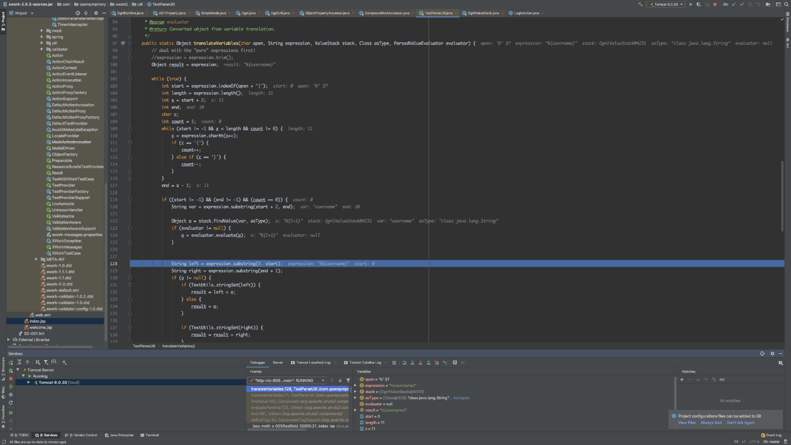Click Step Over debugger icon
Viewport: 791px width, 445px height.
click(404, 363)
